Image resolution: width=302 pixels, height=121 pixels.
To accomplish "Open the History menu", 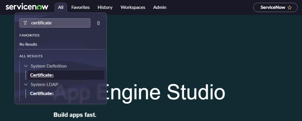I will click(x=105, y=8).
